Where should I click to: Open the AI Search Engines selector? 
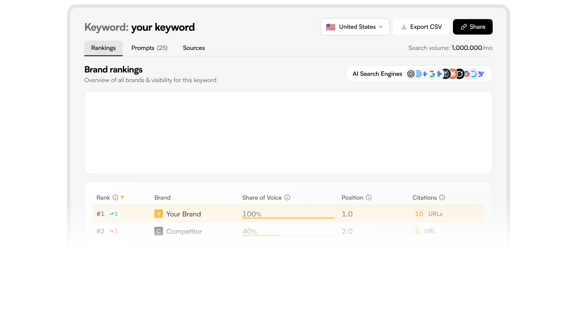click(419, 74)
